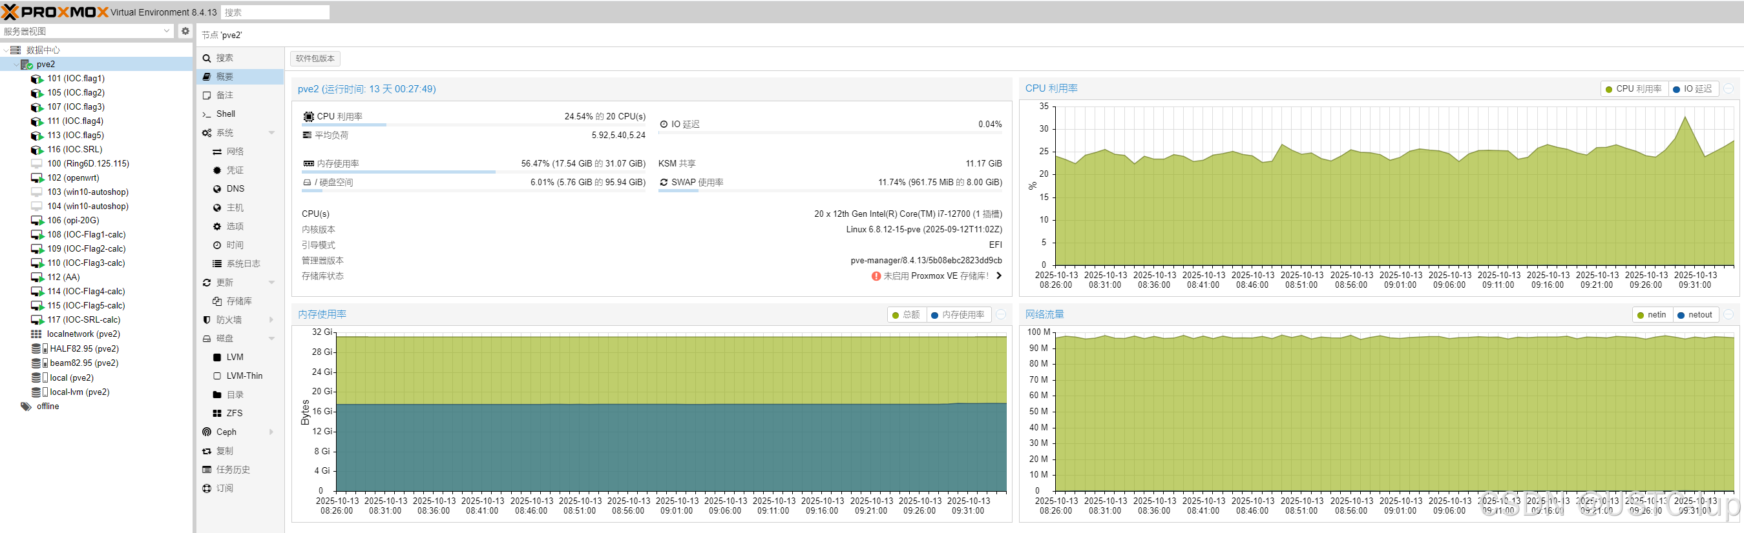The image size is (1744, 533).
Task: Click the certificates badge icon
Action: pos(217,170)
